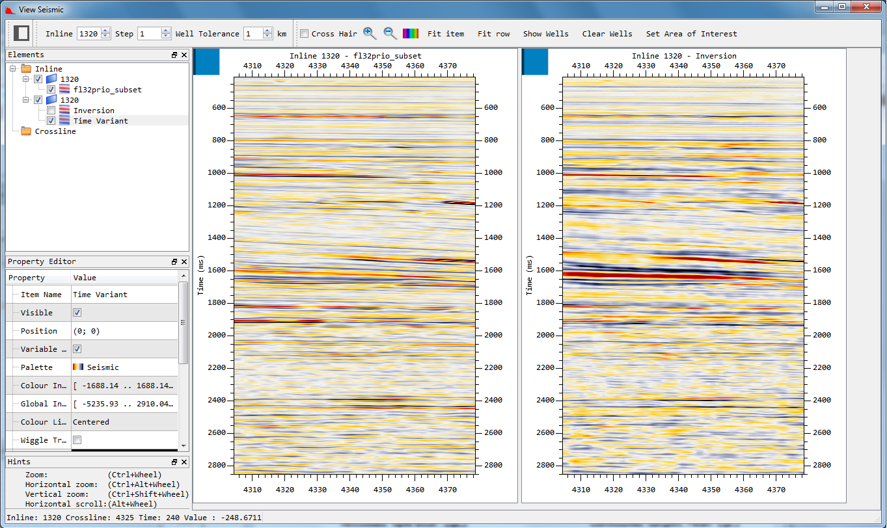This screenshot has height=528, width=887.
Task: Click Show Wells in the toolbar
Action: [545, 34]
